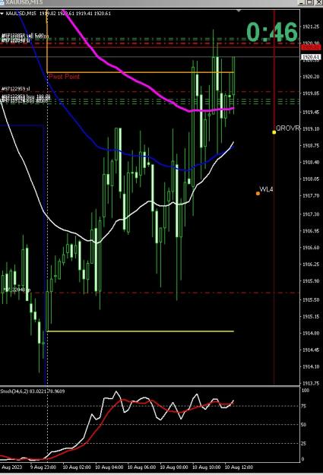The width and height of the screenshot is (323, 475).
Task: Click the "10 Aug 08:00" time label
Action: [x=174, y=467]
